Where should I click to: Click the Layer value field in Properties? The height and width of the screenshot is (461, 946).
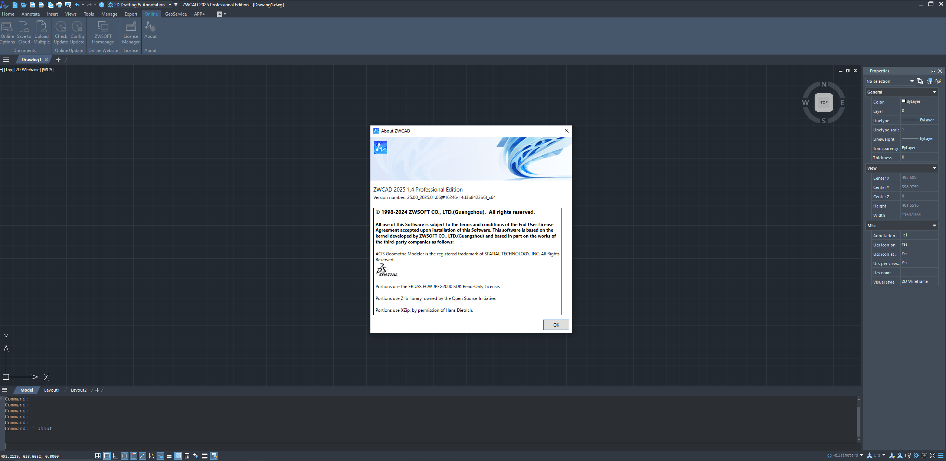[919, 111]
